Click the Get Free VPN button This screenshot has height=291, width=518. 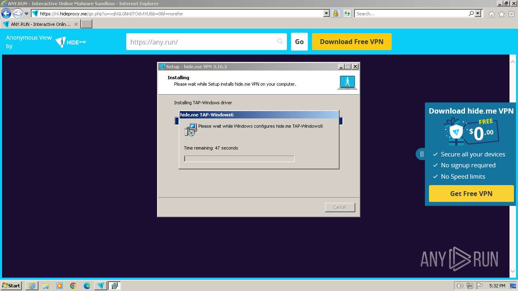click(471, 194)
